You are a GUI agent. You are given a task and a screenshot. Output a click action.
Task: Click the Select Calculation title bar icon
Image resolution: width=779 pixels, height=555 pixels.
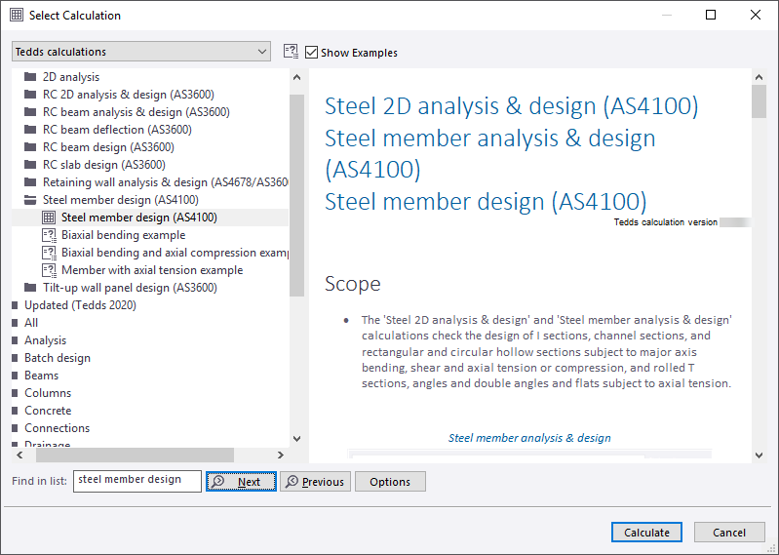tap(17, 15)
